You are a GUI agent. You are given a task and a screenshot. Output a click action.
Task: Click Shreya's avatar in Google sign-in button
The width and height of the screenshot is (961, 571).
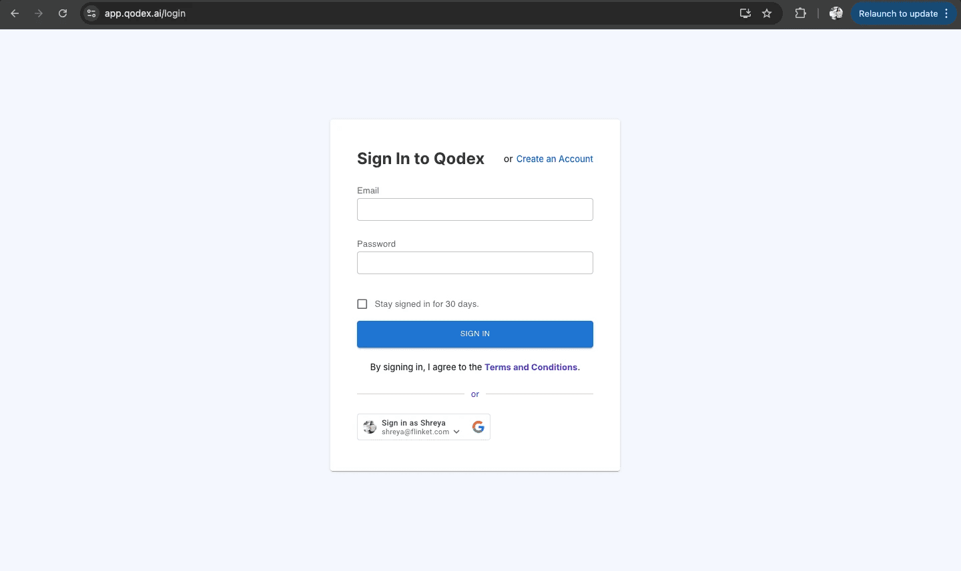click(370, 427)
